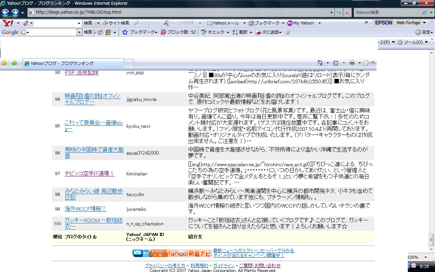The image size is (435, 272).
Task: Click the Google toolbar button gallery icon
Action: 108,32
